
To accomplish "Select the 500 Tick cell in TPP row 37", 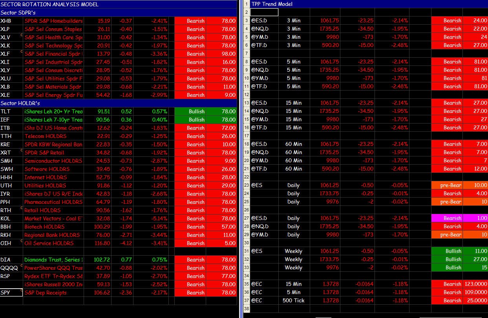I will (293, 300).
